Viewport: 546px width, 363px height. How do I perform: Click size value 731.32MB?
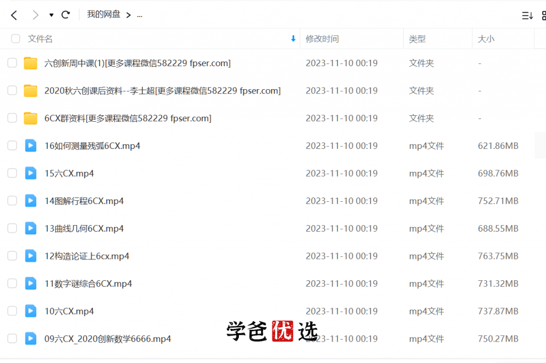(x=498, y=283)
